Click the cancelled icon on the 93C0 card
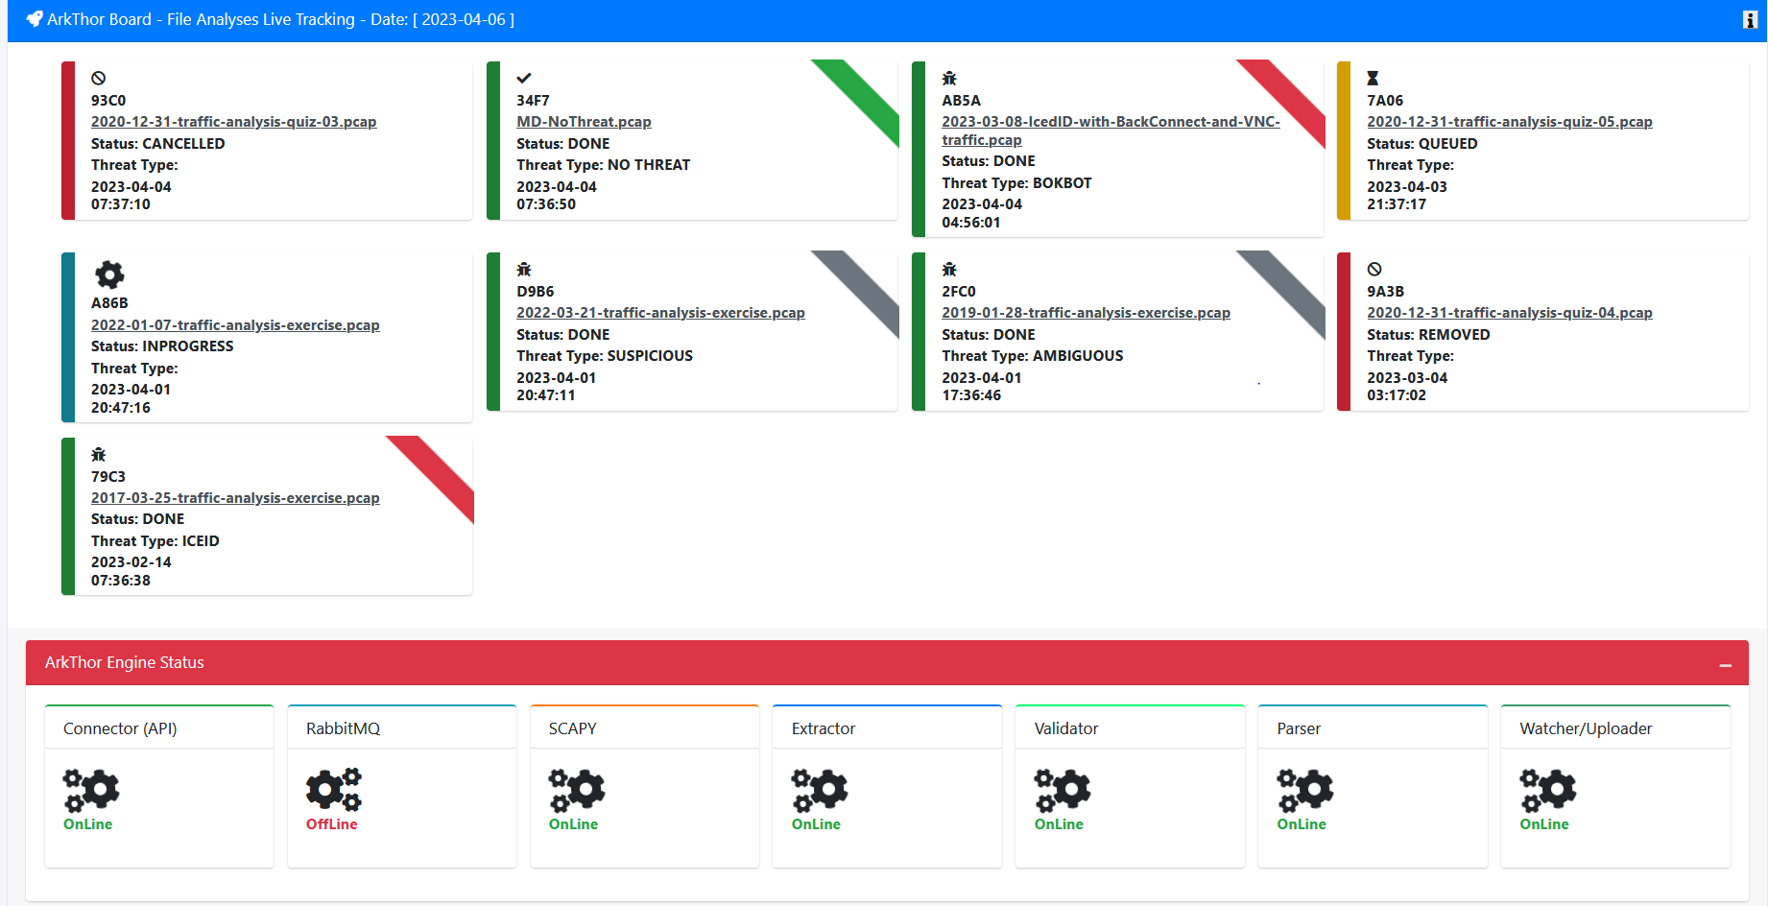 click(98, 79)
